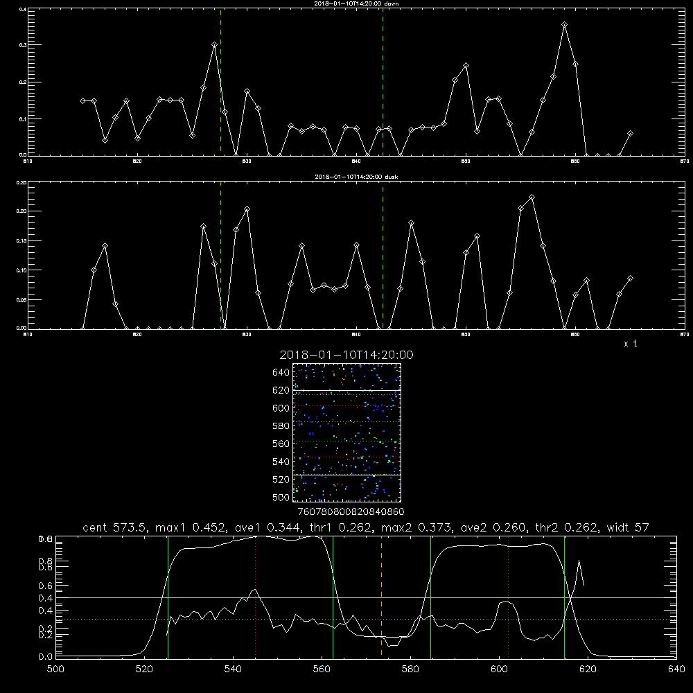Click the '600' label on the bottom plot x-axis
693x693 pixels.
499,669
